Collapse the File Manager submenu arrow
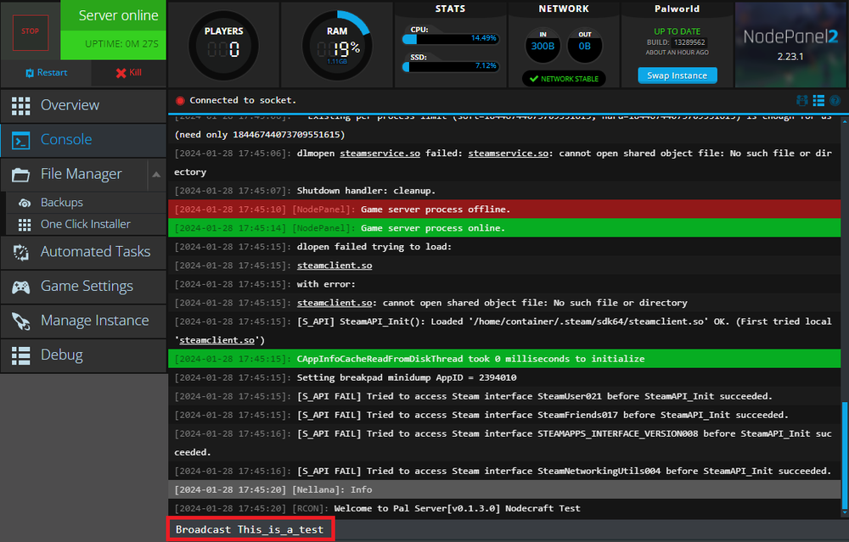Screen dimensions: 849x542 [156, 175]
